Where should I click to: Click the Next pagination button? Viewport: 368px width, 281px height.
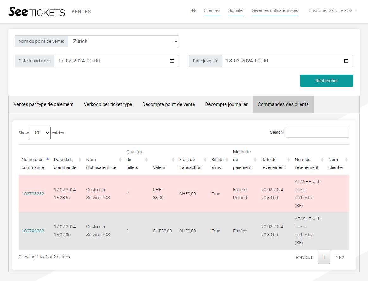point(339,257)
